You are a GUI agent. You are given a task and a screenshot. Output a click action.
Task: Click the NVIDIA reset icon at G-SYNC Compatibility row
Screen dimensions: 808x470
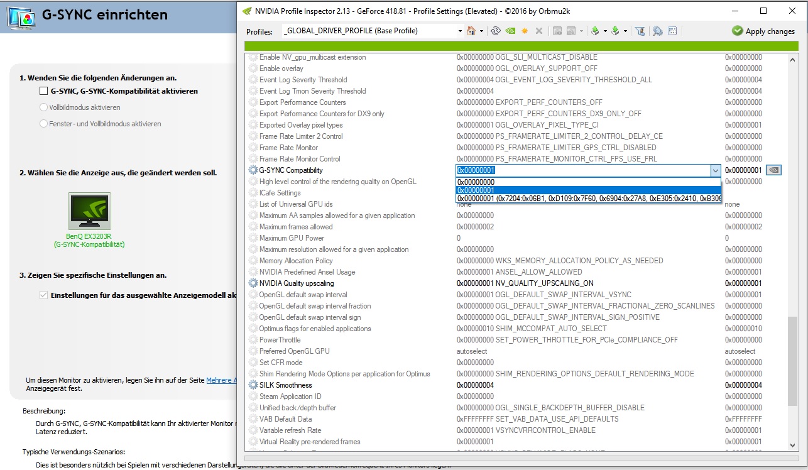point(774,170)
